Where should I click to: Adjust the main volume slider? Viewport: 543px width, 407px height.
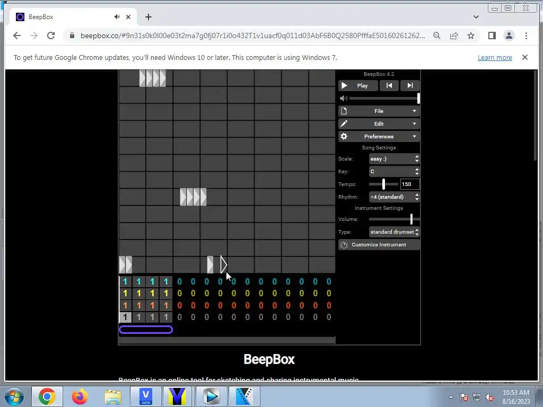[x=384, y=98]
